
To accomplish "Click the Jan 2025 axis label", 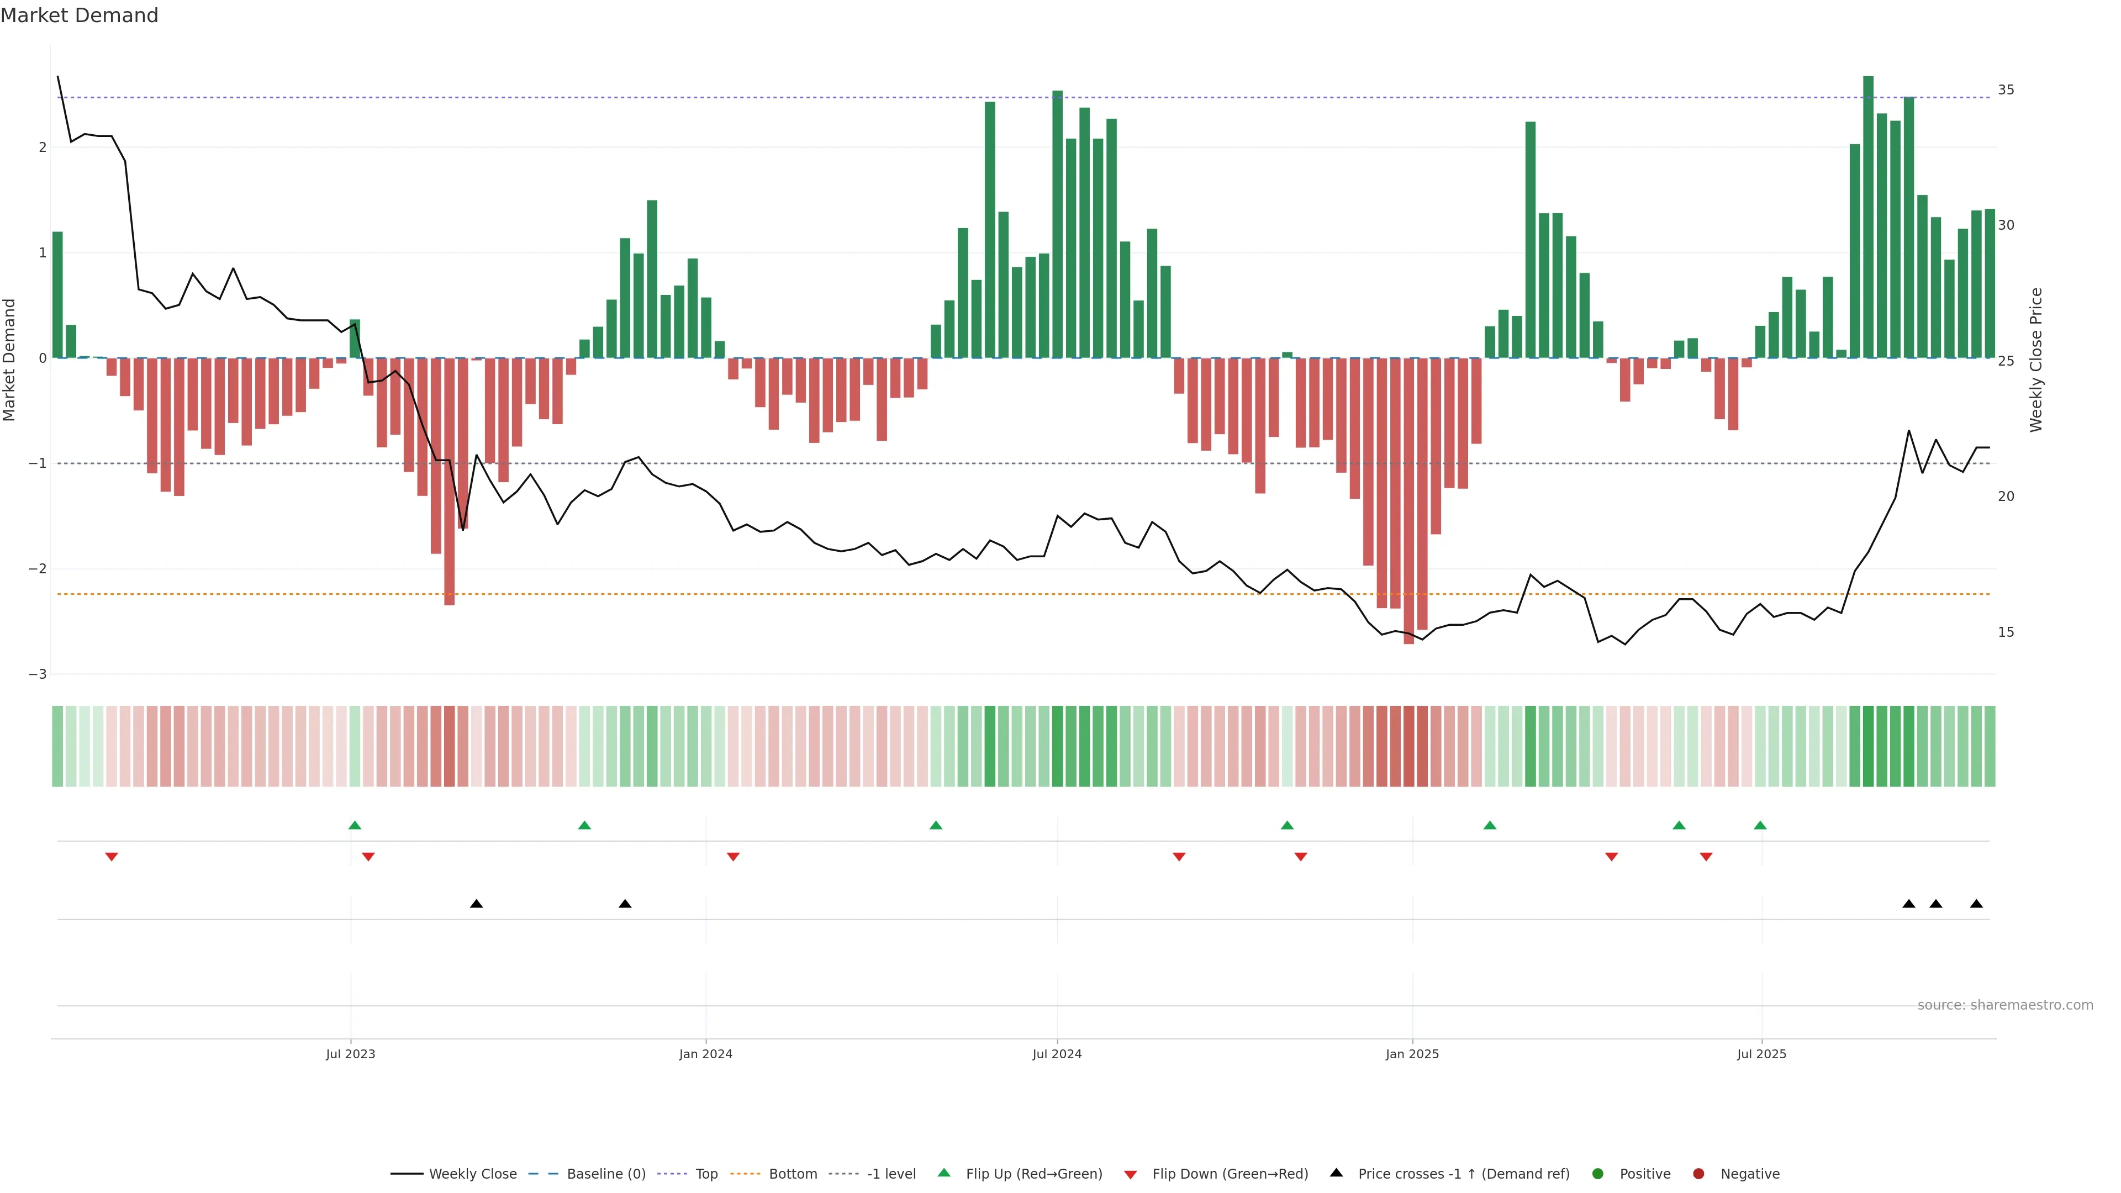I will (1412, 1055).
